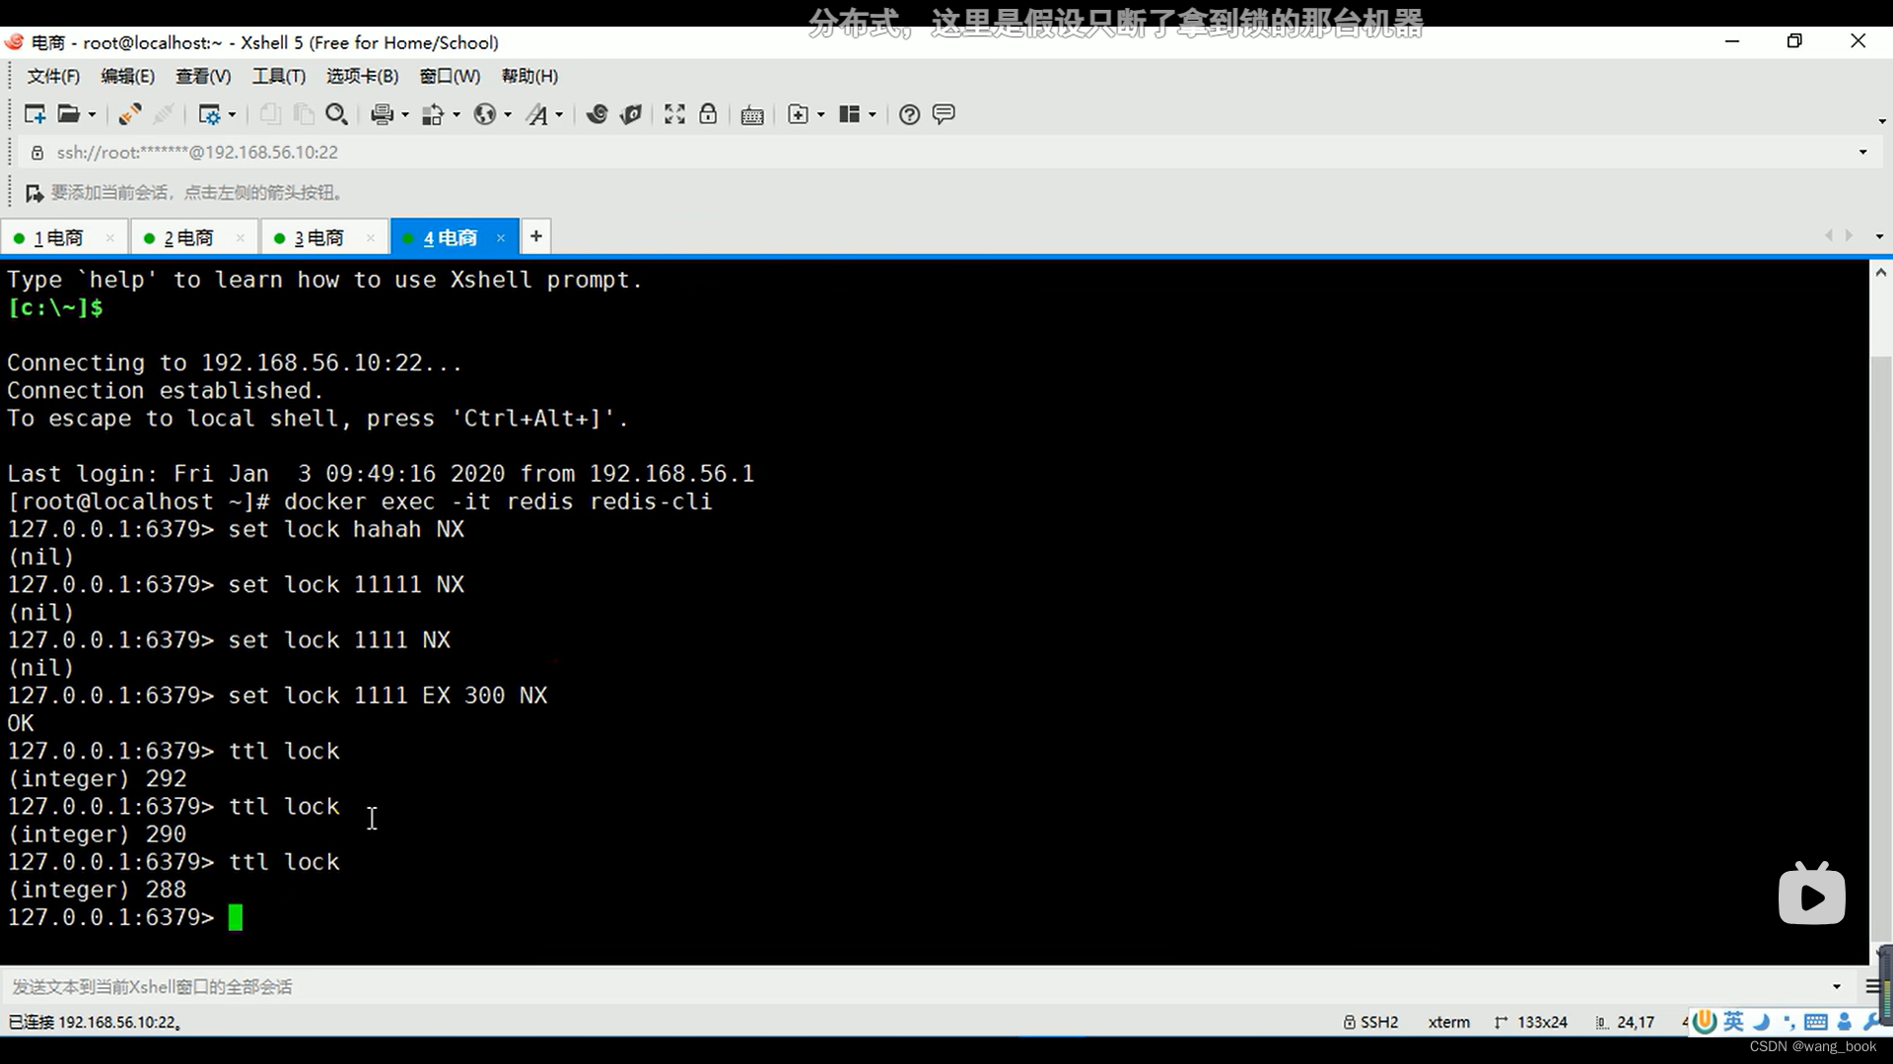
Task: Click the Lock screen padlock icon
Action: (x=708, y=114)
